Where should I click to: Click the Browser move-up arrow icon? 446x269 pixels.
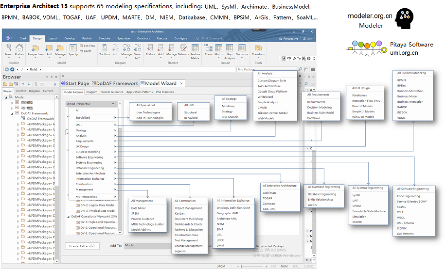(x=23, y=84)
